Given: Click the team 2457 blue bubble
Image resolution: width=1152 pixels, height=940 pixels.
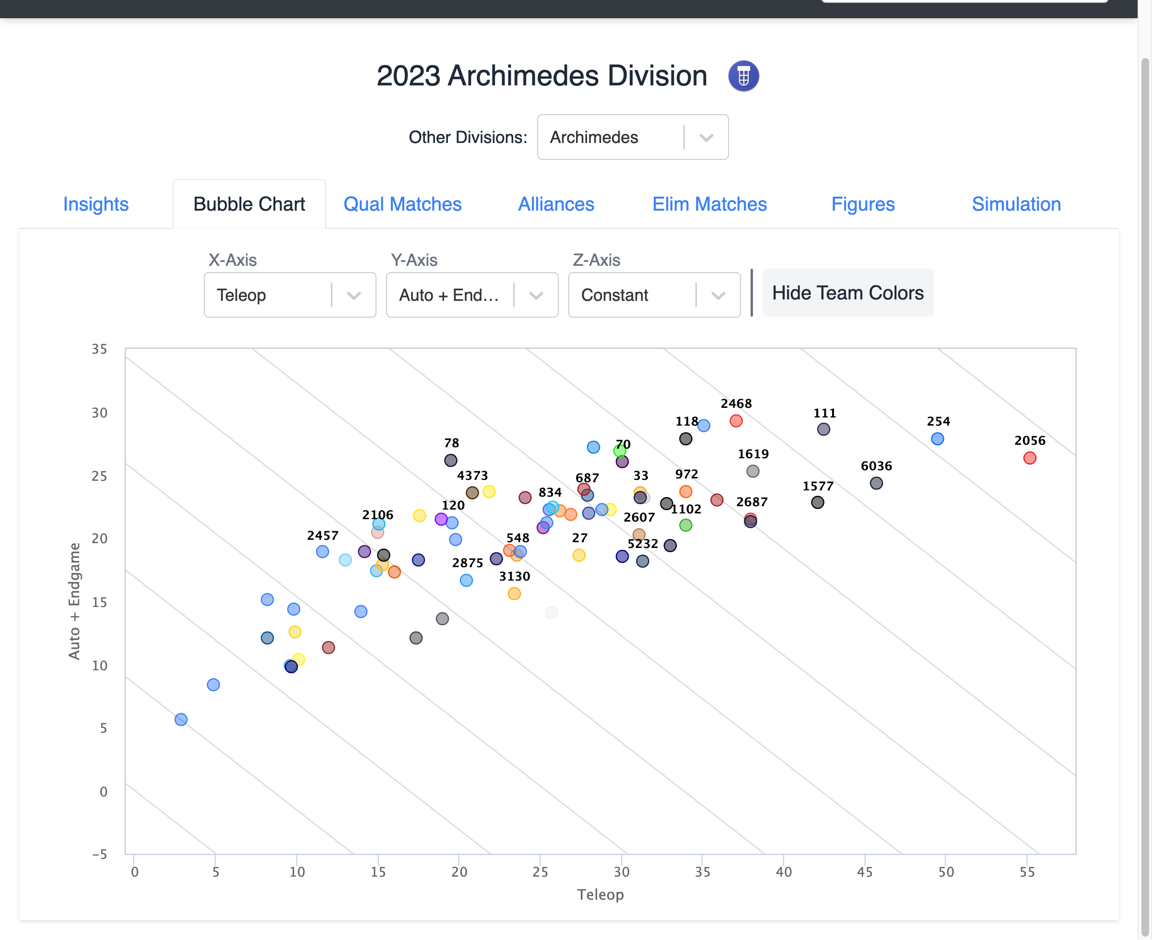Looking at the screenshot, I should tap(322, 552).
